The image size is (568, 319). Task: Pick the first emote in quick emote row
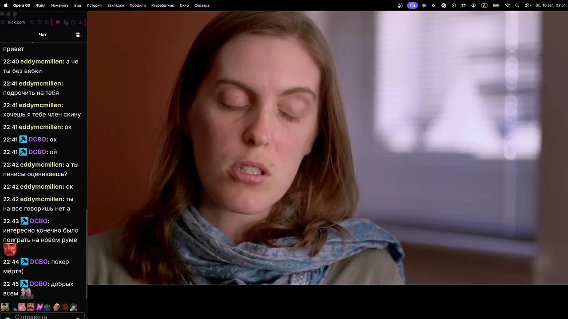[x=5, y=307]
